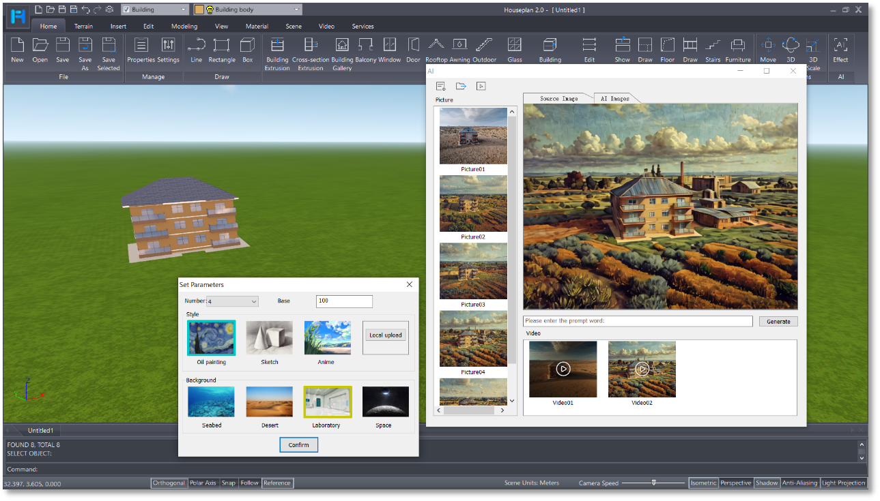Enable Orthogonal mode in the status bar
The width and height of the screenshot is (880, 501).
click(x=169, y=483)
